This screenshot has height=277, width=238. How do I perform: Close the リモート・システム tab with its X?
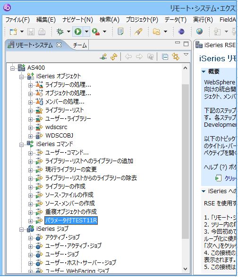[x=59, y=45]
